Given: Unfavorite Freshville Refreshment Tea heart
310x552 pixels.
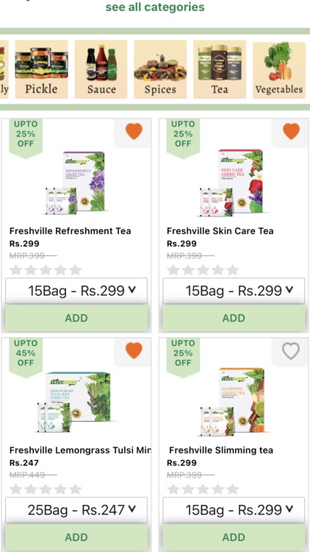Looking at the screenshot, I should (x=134, y=132).
